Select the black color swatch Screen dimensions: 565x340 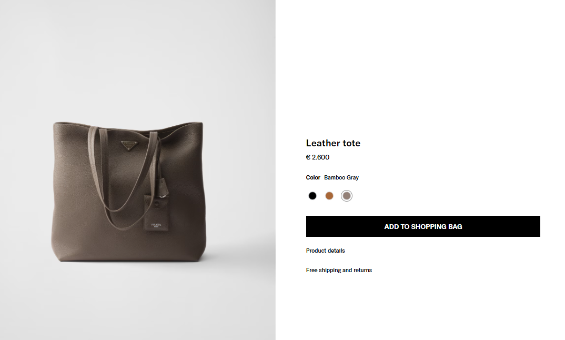[x=312, y=196]
